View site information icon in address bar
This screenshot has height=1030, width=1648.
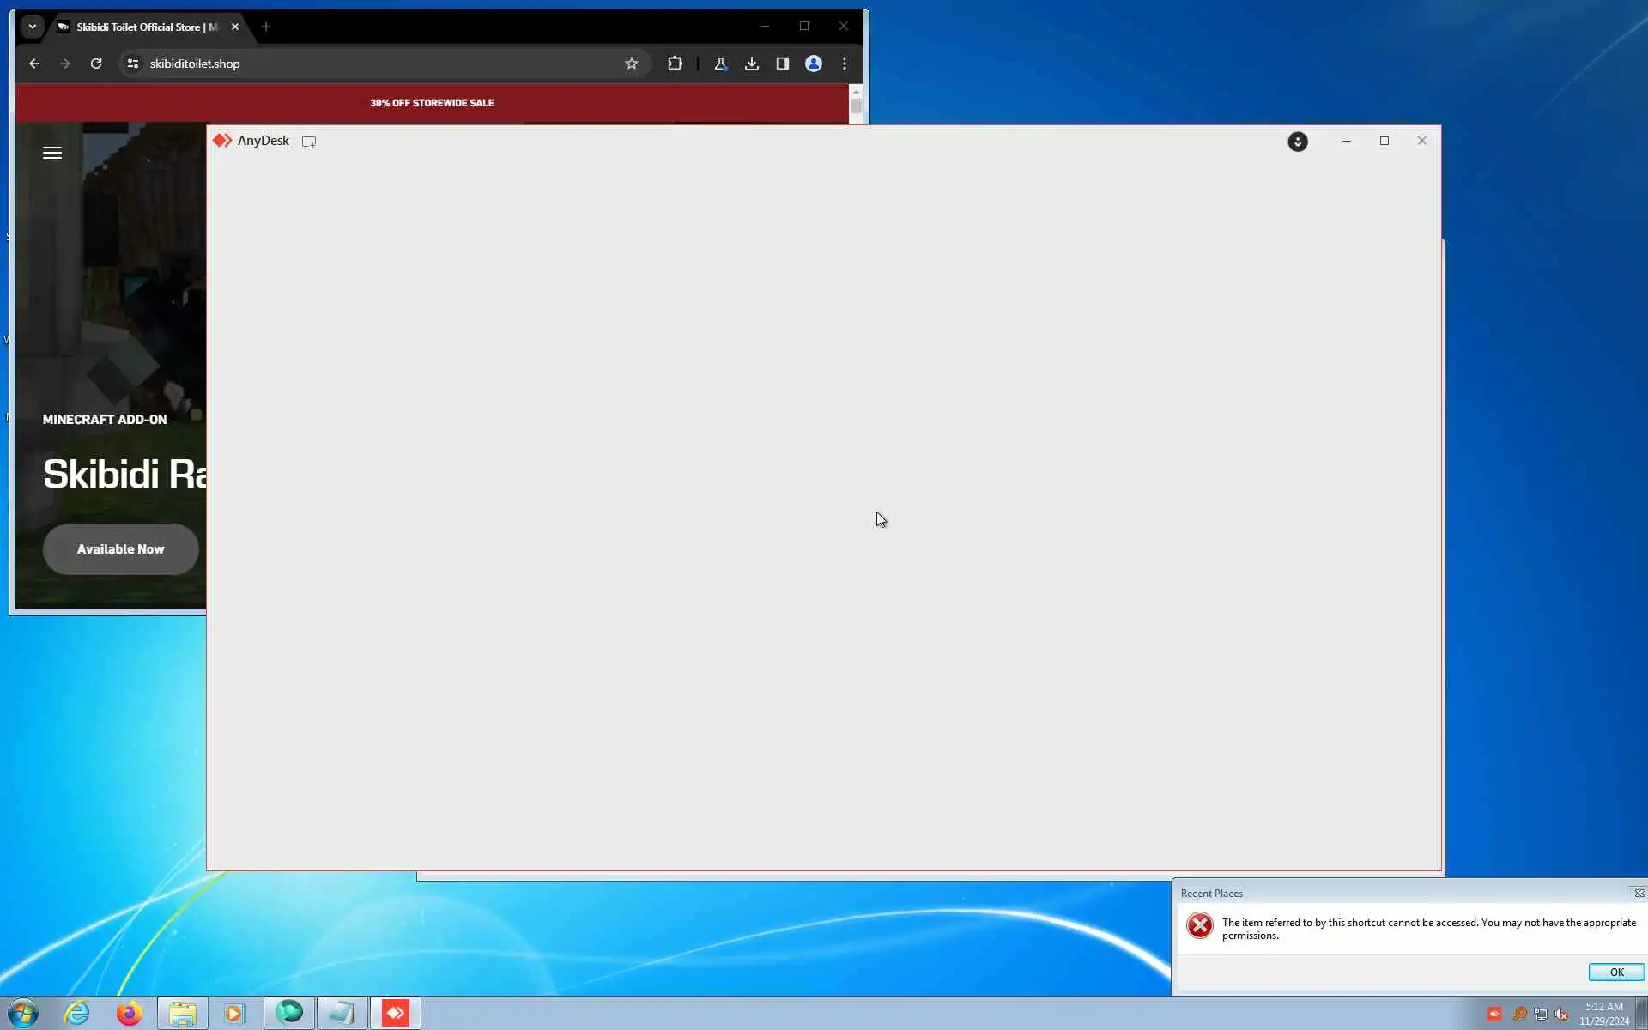[x=133, y=64]
